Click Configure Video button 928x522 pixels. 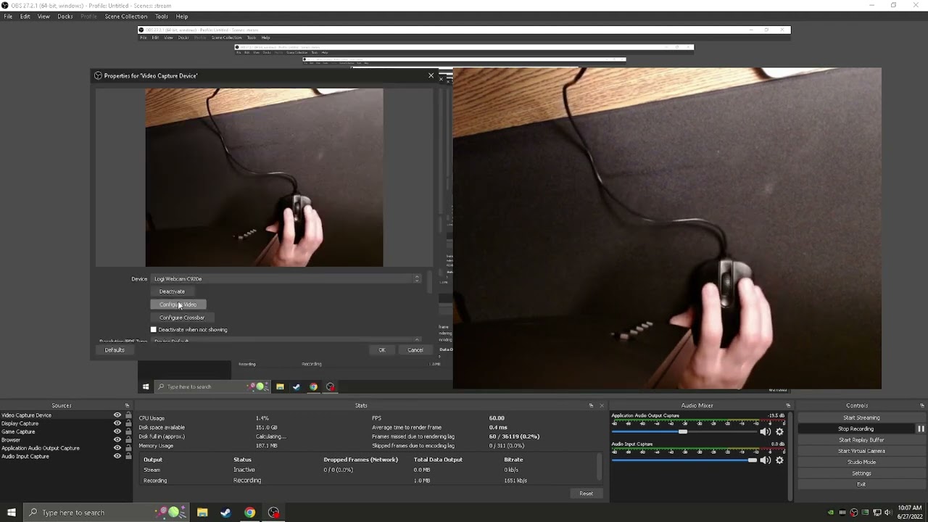click(178, 304)
